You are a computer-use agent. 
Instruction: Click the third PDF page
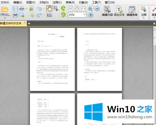[x=52, y=109]
